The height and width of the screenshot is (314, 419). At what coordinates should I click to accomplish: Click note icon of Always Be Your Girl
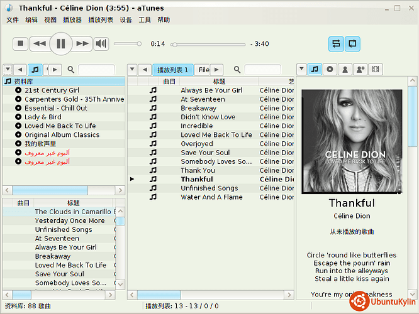[153, 90]
